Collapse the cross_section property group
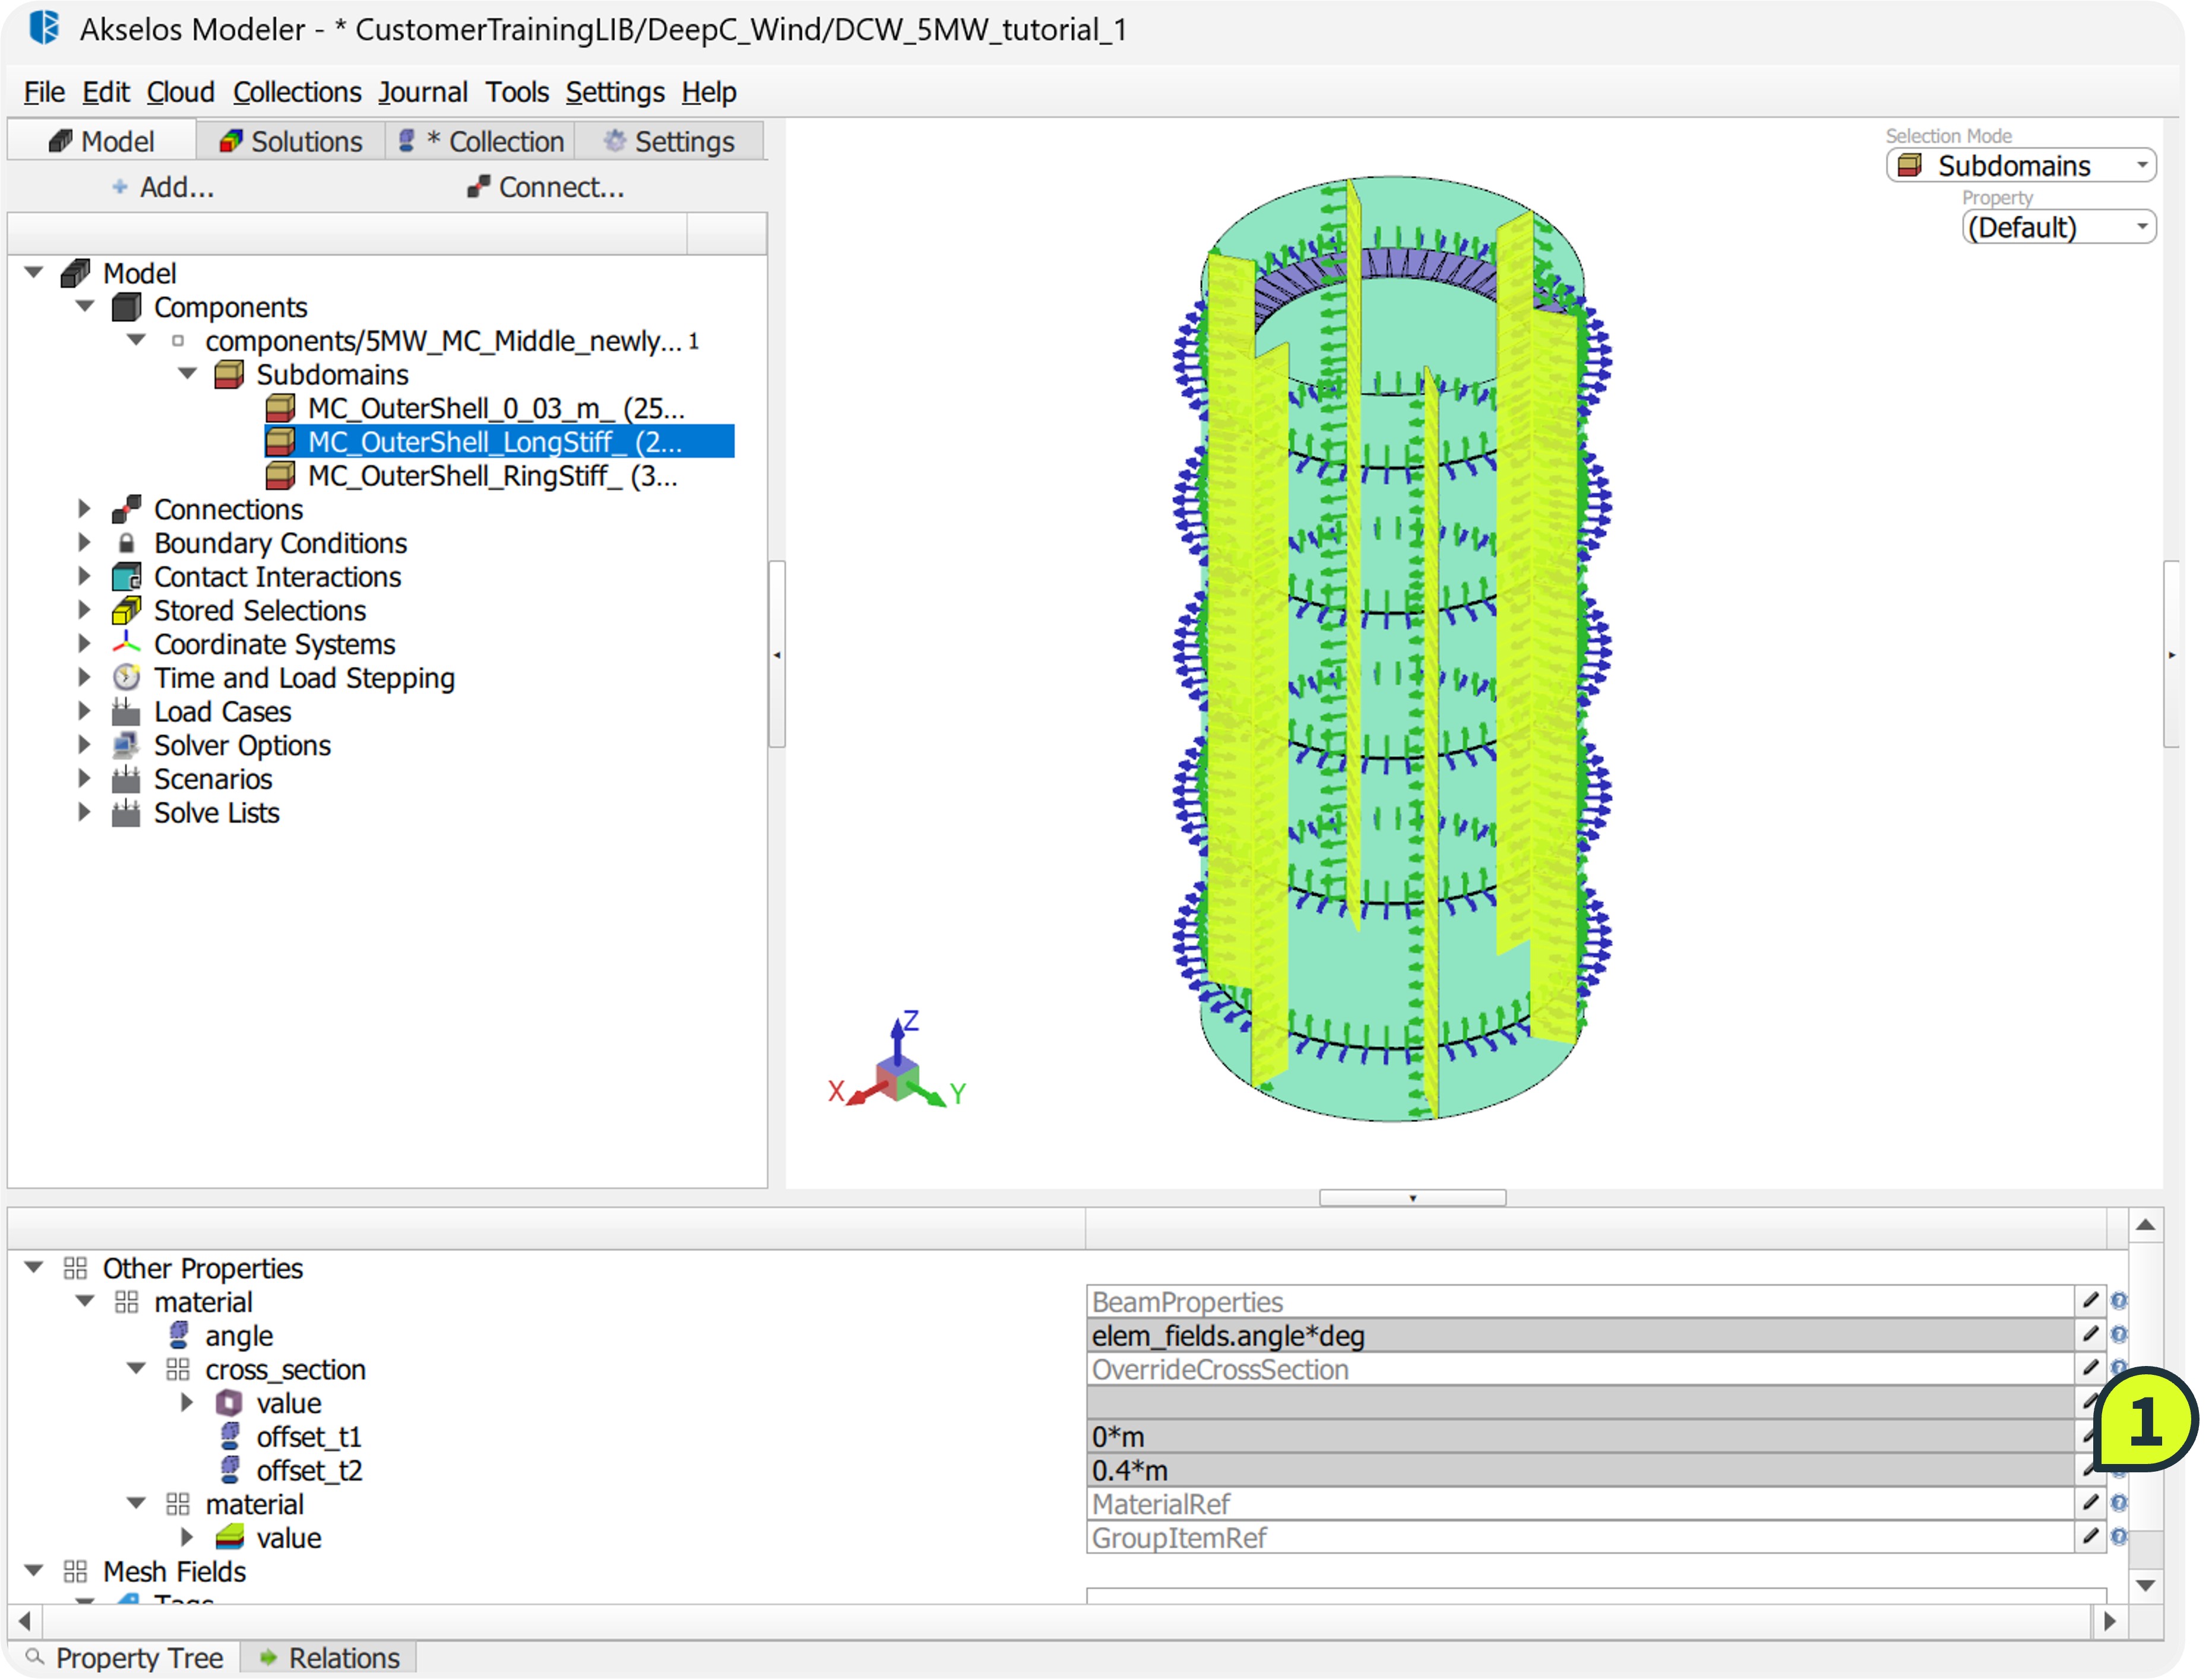Screen dimensions: 2212x1679 pos(136,1368)
